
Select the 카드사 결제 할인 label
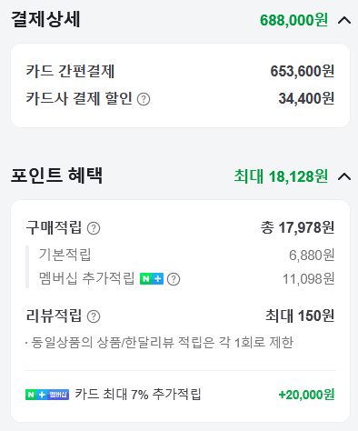pyautogui.click(x=79, y=98)
